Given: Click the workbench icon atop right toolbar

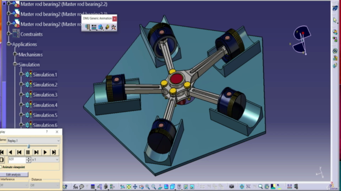Looking at the screenshot, I should pos(335,8).
